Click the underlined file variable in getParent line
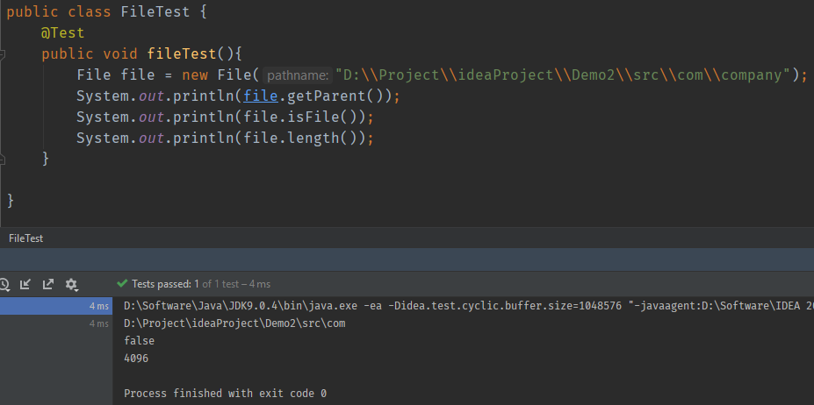Screen dimensions: 814x405 [260, 96]
